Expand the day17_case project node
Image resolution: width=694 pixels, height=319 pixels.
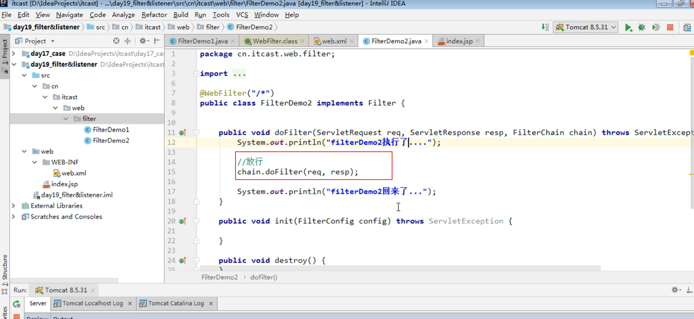coord(14,54)
